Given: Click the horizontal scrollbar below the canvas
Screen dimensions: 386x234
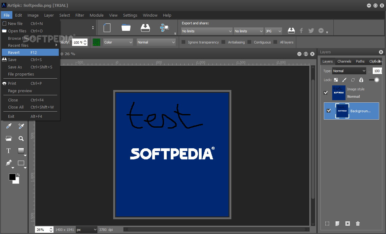Looking at the screenshot, I should click(216, 229).
